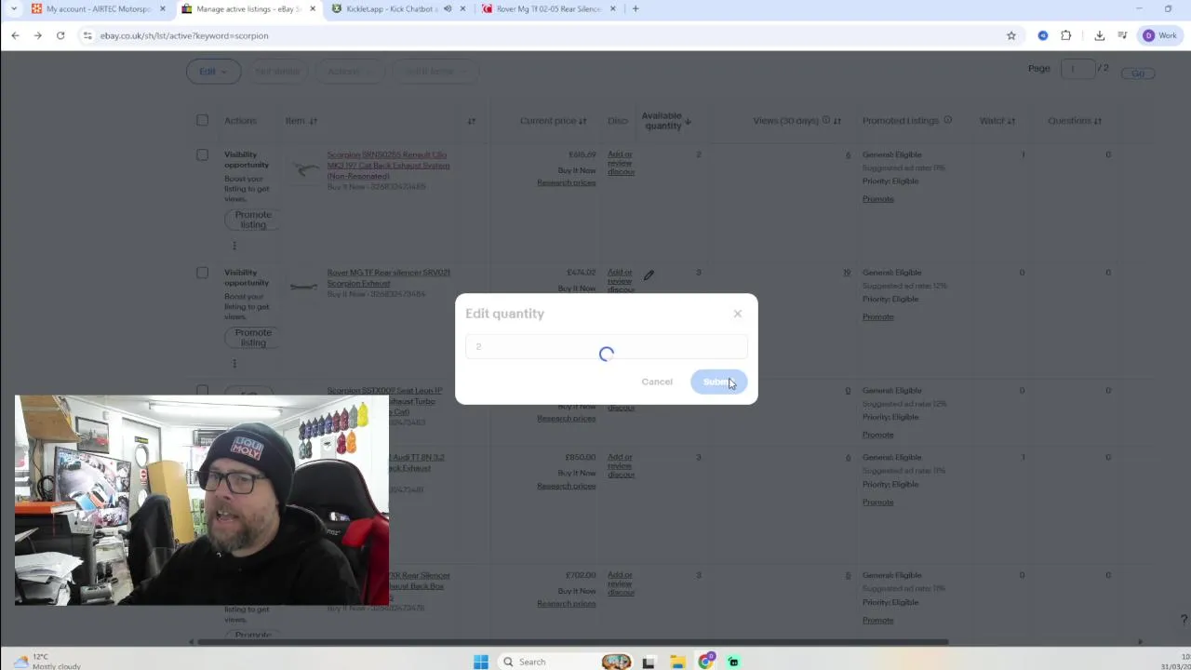Click the Cancel button in Edit quantity dialog
1191x670 pixels.
pyautogui.click(x=657, y=382)
